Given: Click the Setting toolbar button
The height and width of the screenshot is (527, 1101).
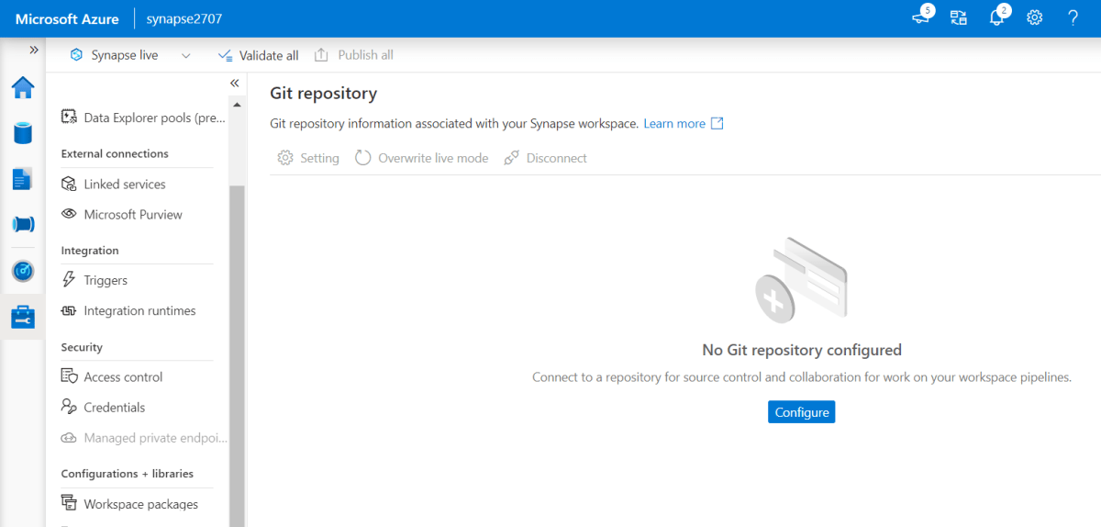Looking at the screenshot, I should coord(308,158).
